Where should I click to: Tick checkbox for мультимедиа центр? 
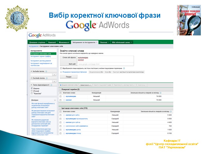(61, 130)
